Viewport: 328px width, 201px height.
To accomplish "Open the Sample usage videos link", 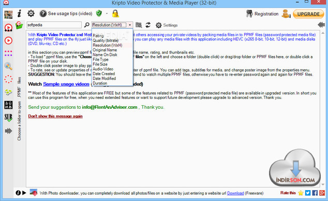I will [x=66, y=84].
